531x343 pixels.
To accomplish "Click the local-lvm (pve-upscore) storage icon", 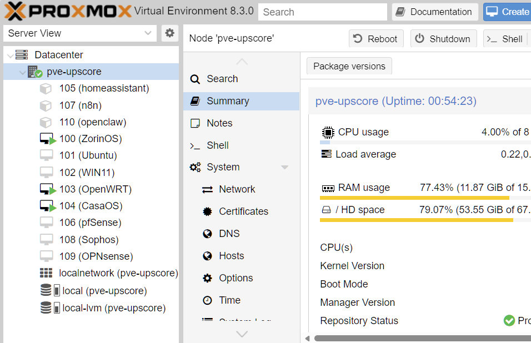I will point(49,307).
